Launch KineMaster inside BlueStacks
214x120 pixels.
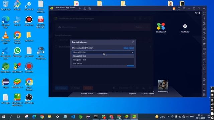185,28
